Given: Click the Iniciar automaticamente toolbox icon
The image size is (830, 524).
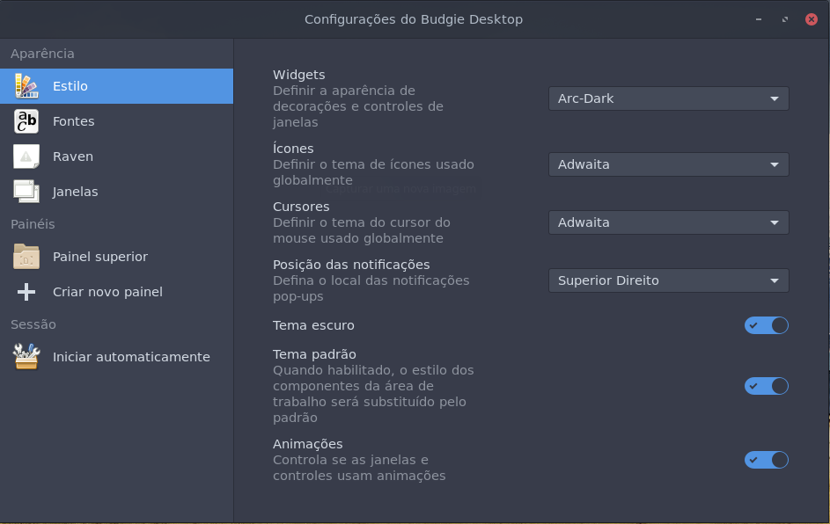Looking at the screenshot, I should pos(26,357).
